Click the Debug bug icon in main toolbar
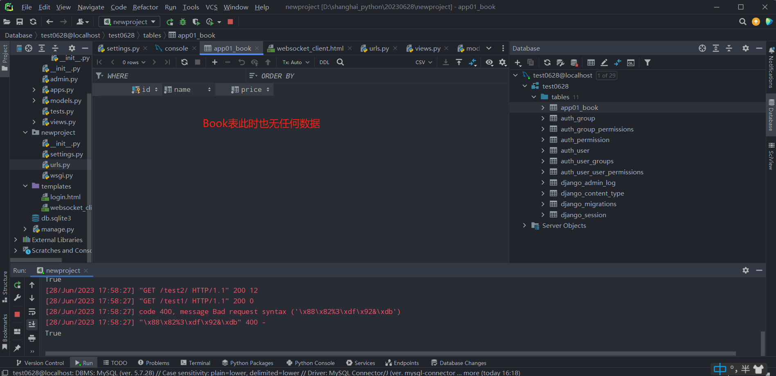 point(183,22)
